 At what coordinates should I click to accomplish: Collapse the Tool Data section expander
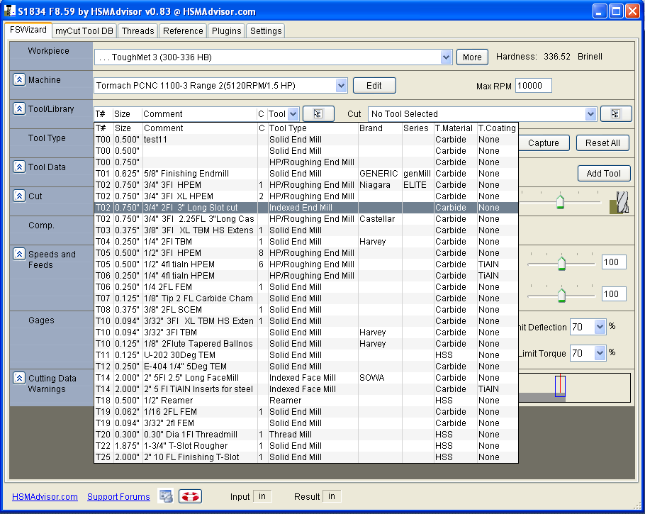pos(19,167)
